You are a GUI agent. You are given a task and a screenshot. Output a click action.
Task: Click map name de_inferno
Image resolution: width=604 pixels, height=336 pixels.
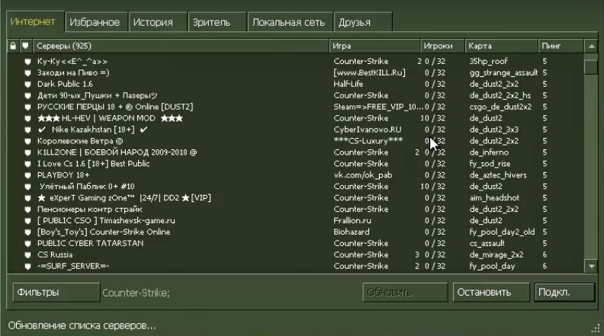point(489,152)
